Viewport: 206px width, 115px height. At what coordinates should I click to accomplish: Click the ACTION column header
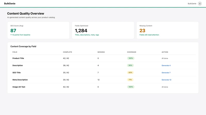[x=165, y=52]
